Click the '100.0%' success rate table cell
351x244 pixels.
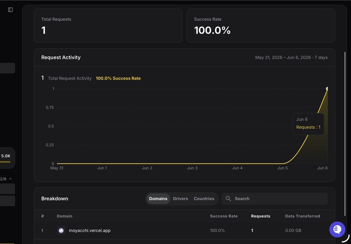tap(217, 231)
